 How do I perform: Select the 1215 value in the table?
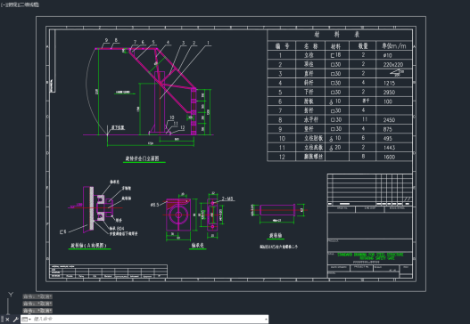pyautogui.click(x=389, y=83)
